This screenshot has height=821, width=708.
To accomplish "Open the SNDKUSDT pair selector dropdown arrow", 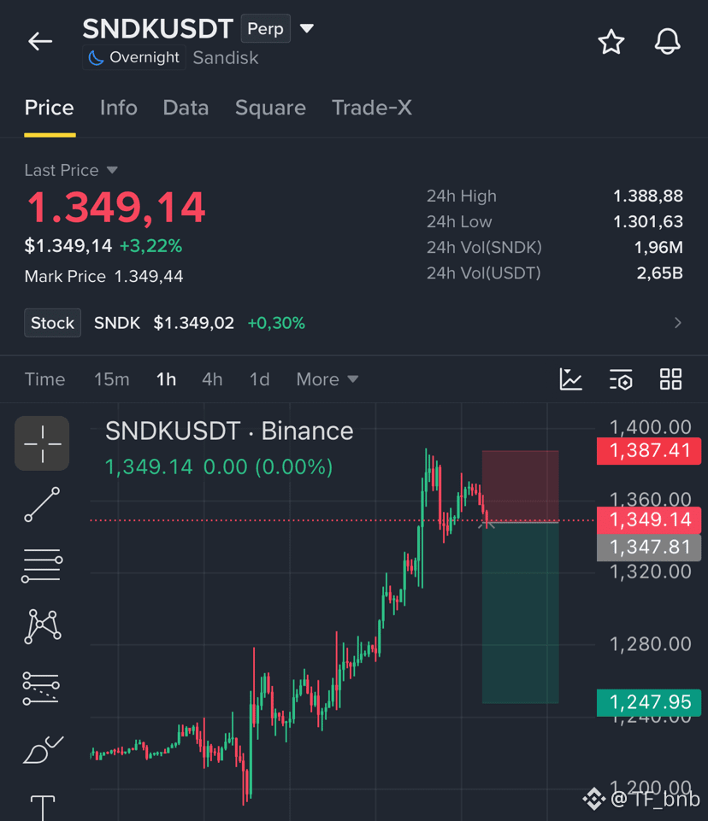I will 307,28.
